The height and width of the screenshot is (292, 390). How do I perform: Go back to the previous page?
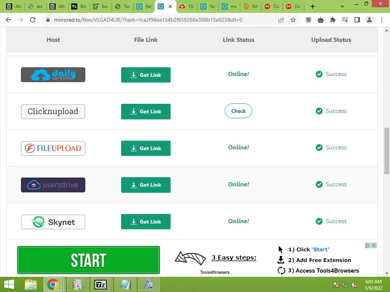[8, 20]
